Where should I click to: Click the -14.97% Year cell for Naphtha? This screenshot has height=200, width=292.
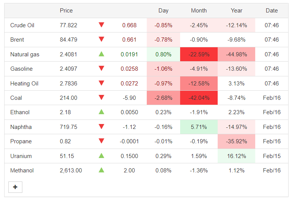tap(237, 127)
